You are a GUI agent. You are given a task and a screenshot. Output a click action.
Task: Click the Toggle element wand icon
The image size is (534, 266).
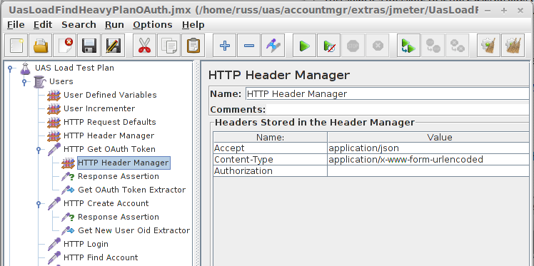[x=273, y=45]
